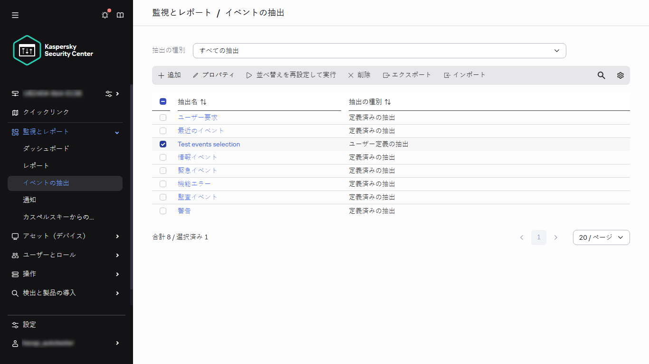Image resolution: width=649 pixels, height=364 pixels.
Task: Open the Test events selection link
Action: (x=209, y=144)
